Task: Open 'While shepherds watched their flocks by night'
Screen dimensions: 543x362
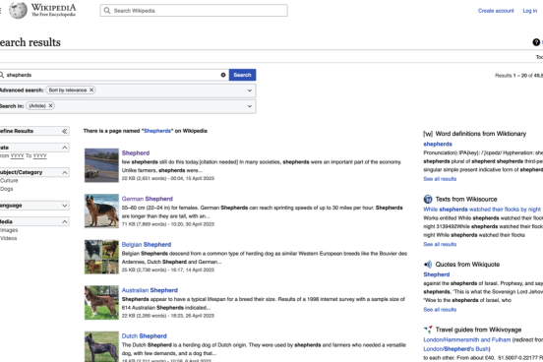Action: [x=482, y=210]
